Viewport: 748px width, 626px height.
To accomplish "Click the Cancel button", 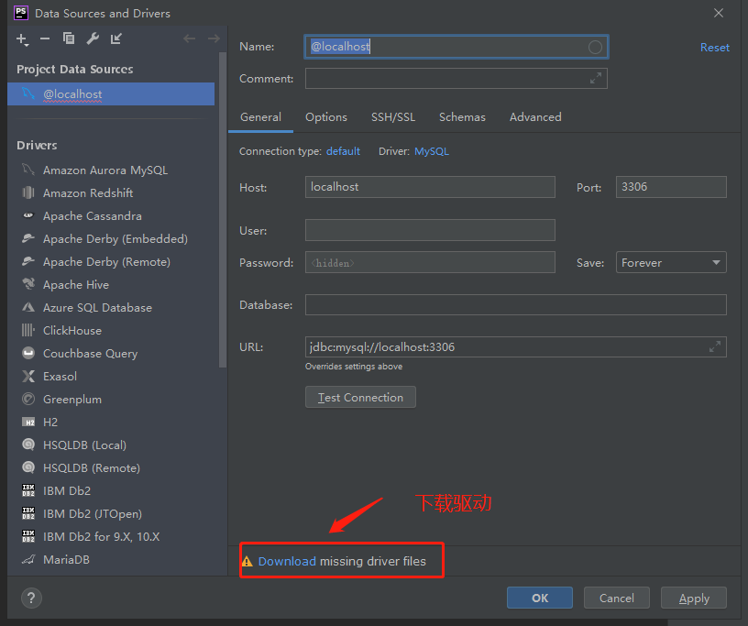I will (617, 598).
